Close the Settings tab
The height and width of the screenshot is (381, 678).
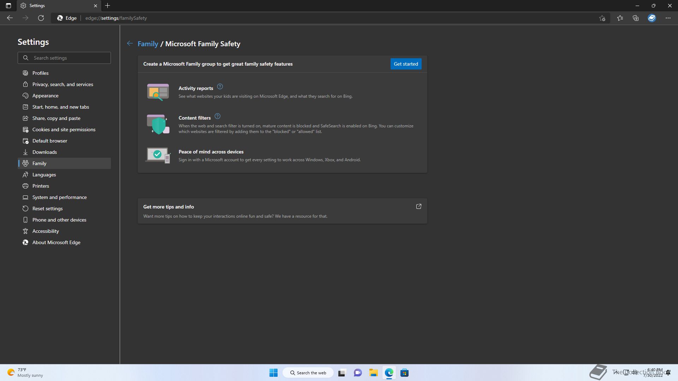pos(95,6)
